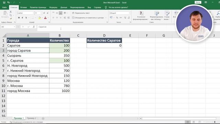Image resolution: width=220 pixels, height=124 pixels.
Task: Open the fill color dropdown arrow
Action: [x=42, y=18]
